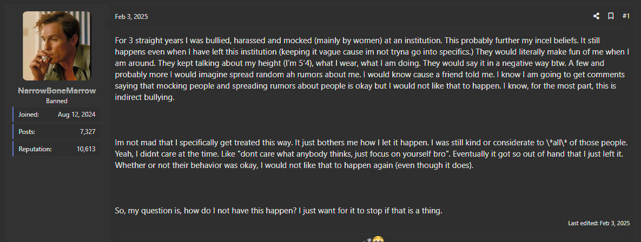
Task: Open the 7,327 posts count
Action: [87, 132]
